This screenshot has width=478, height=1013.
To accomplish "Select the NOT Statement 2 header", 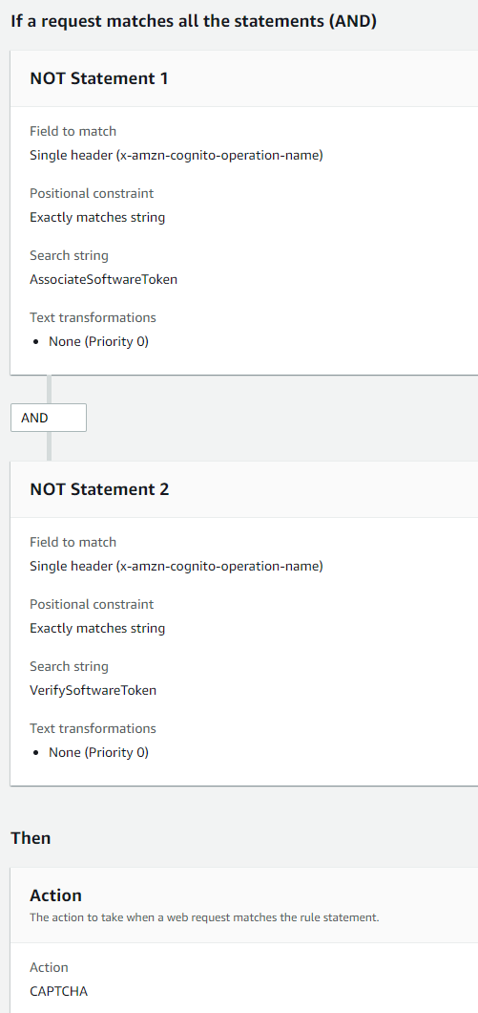I will click(100, 489).
